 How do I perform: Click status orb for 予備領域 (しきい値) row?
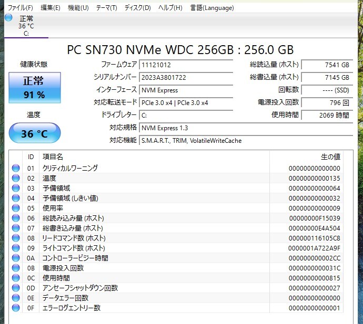coord(16,198)
